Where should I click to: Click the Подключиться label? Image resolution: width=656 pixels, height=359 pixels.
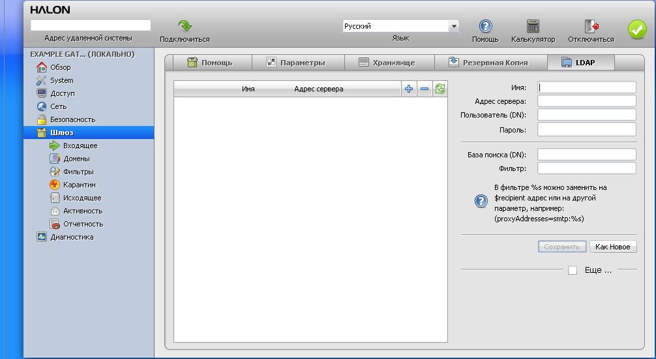185,39
